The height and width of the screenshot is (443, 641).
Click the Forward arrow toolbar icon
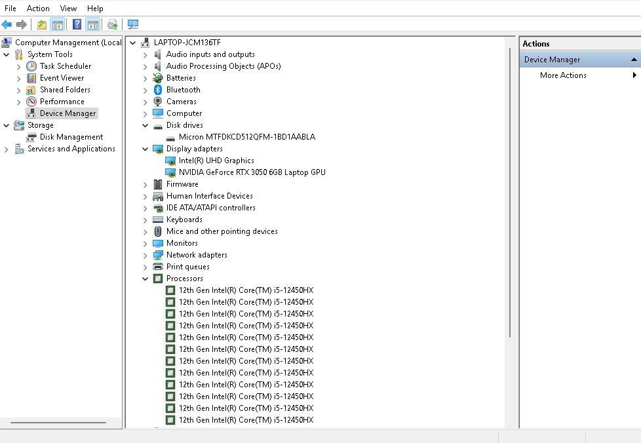tap(22, 24)
